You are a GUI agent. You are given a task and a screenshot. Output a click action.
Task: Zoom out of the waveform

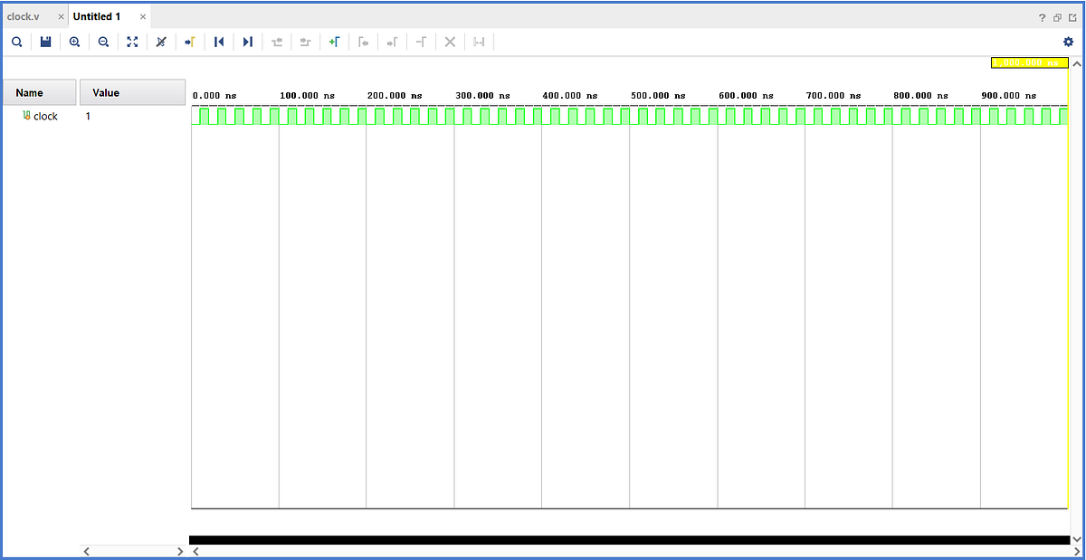[103, 42]
